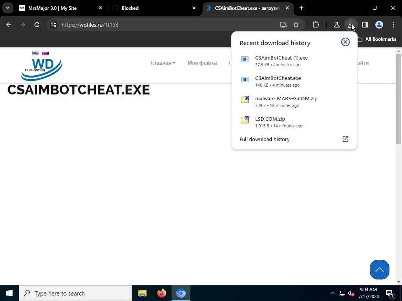Click the malware_MARS-G.COM.zip archive icon
The width and height of the screenshot is (402, 301).
click(245, 99)
